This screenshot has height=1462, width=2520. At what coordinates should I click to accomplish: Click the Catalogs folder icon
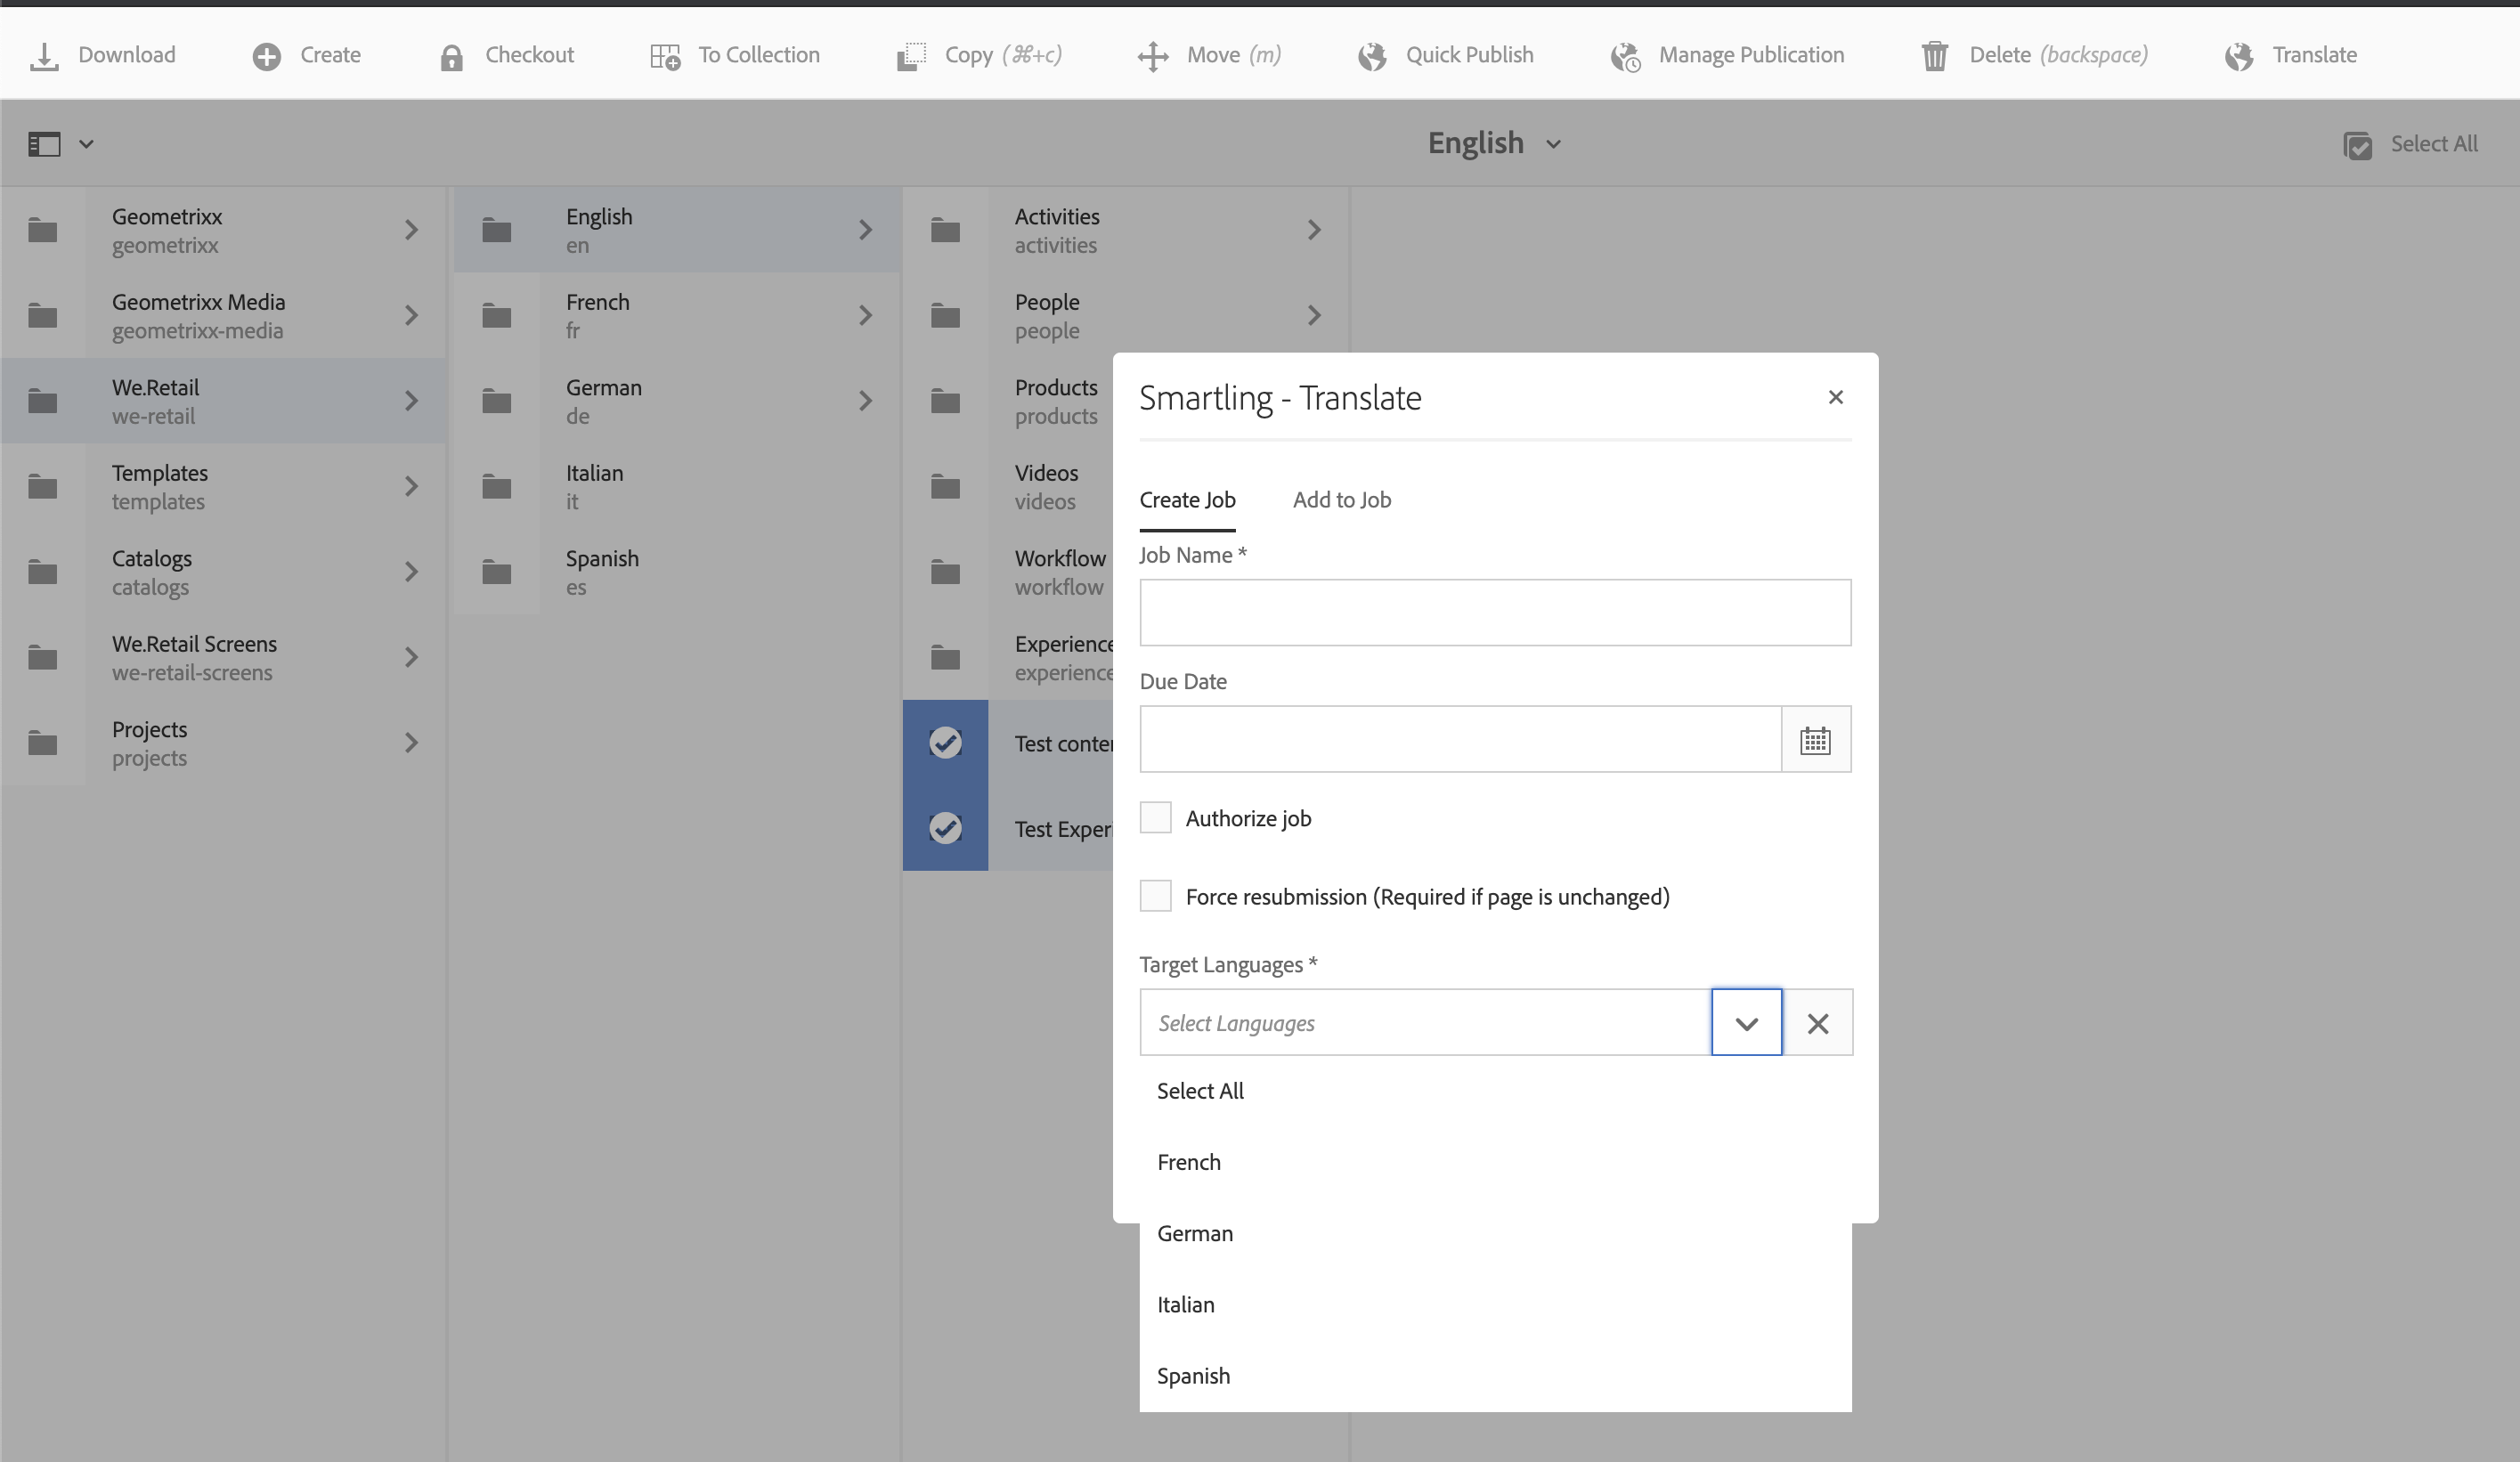42,572
